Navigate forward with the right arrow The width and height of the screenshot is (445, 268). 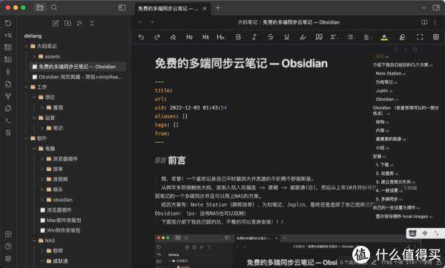(x=151, y=22)
